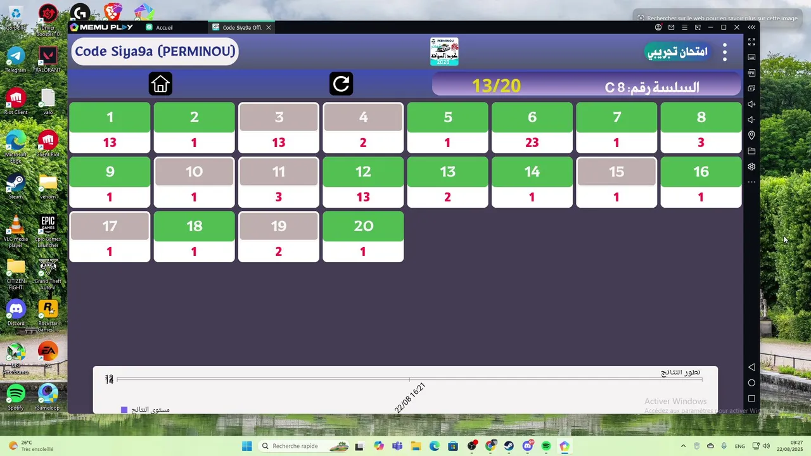The width and height of the screenshot is (811, 456).
Task: Collapse MEmu sidebar with triple chevron
Action: coord(751,27)
